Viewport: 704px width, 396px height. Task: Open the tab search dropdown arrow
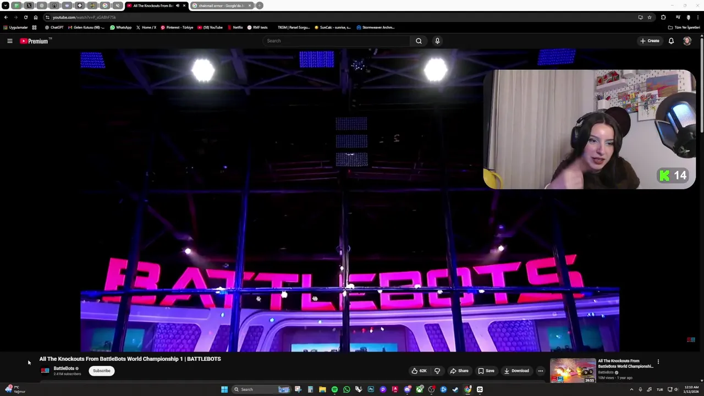coord(5,5)
